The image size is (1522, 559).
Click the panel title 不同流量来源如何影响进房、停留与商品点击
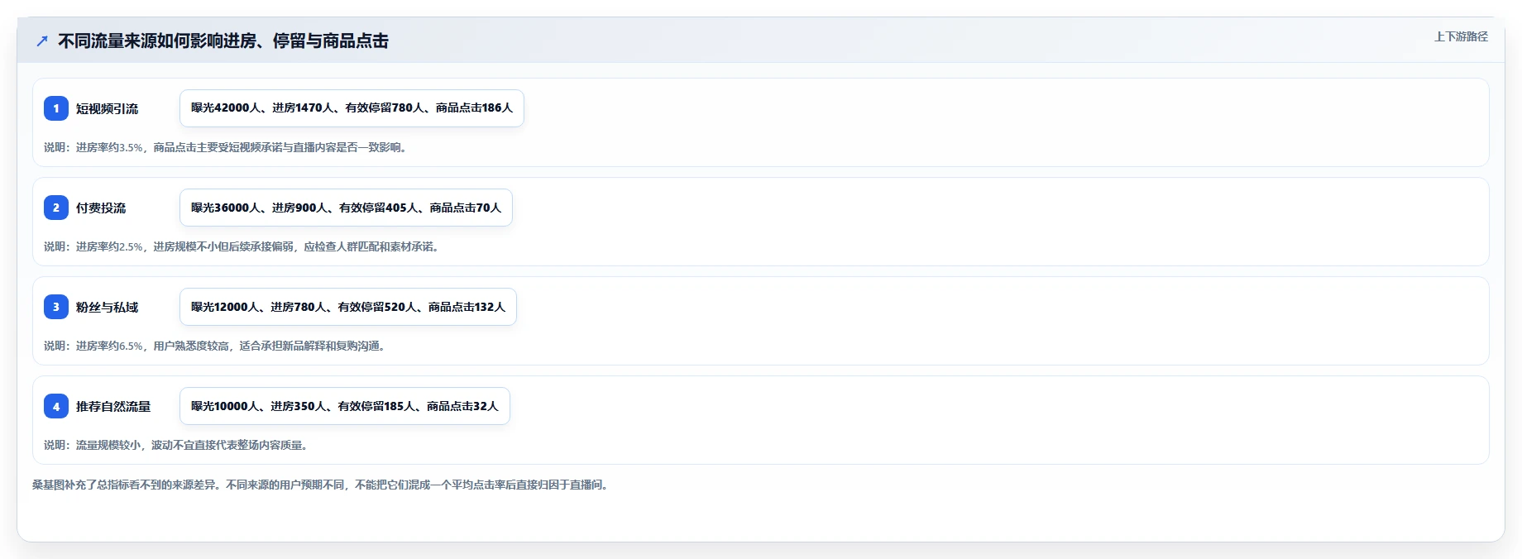point(223,41)
